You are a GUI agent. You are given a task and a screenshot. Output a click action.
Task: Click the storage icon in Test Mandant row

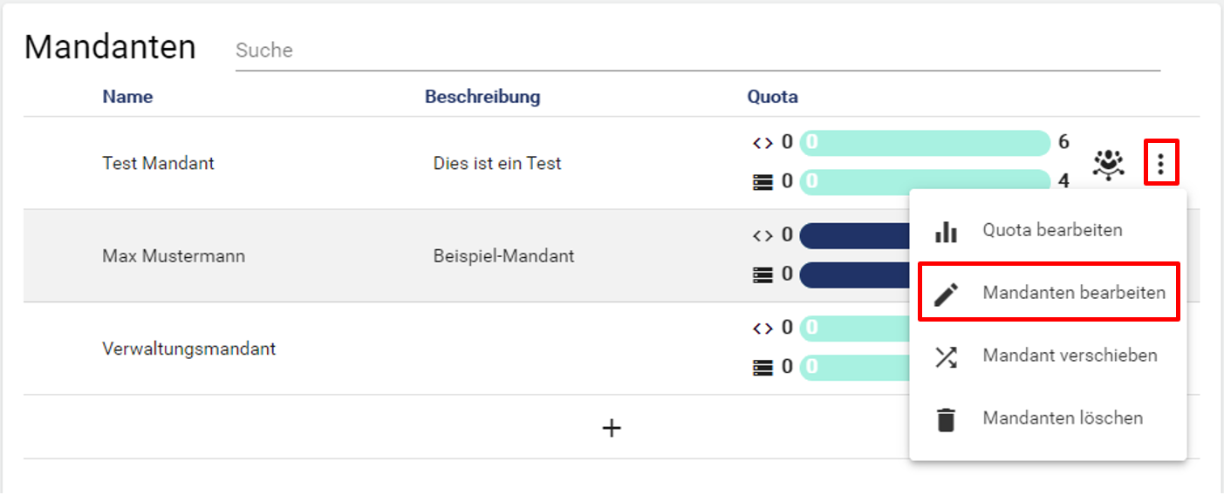click(762, 182)
